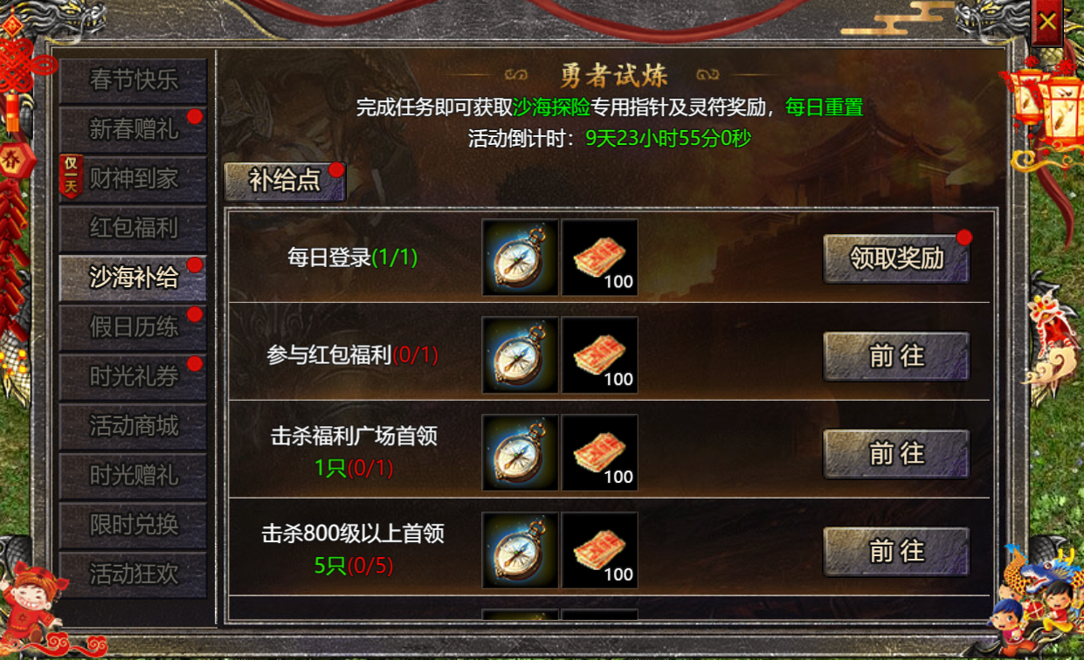The width and height of the screenshot is (1084, 660).
Task: Switch to 假日历练 sidebar tab
Action: tap(133, 327)
